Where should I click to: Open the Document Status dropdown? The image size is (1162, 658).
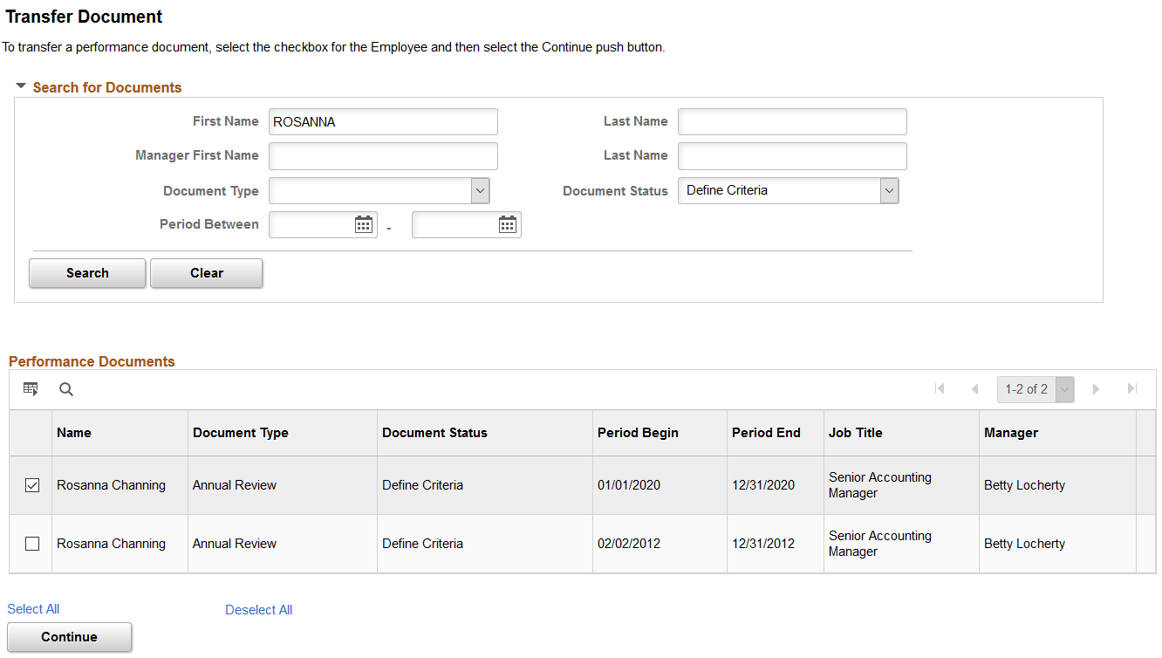tap(888, 191)
